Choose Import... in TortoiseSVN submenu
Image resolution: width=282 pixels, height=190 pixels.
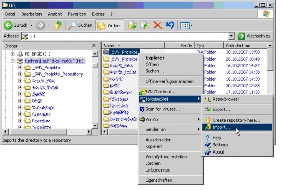(x=237, y=127)
